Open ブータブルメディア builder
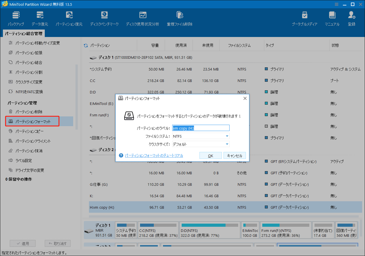Viewport: 365px width, 256px height. coord(304,17)
